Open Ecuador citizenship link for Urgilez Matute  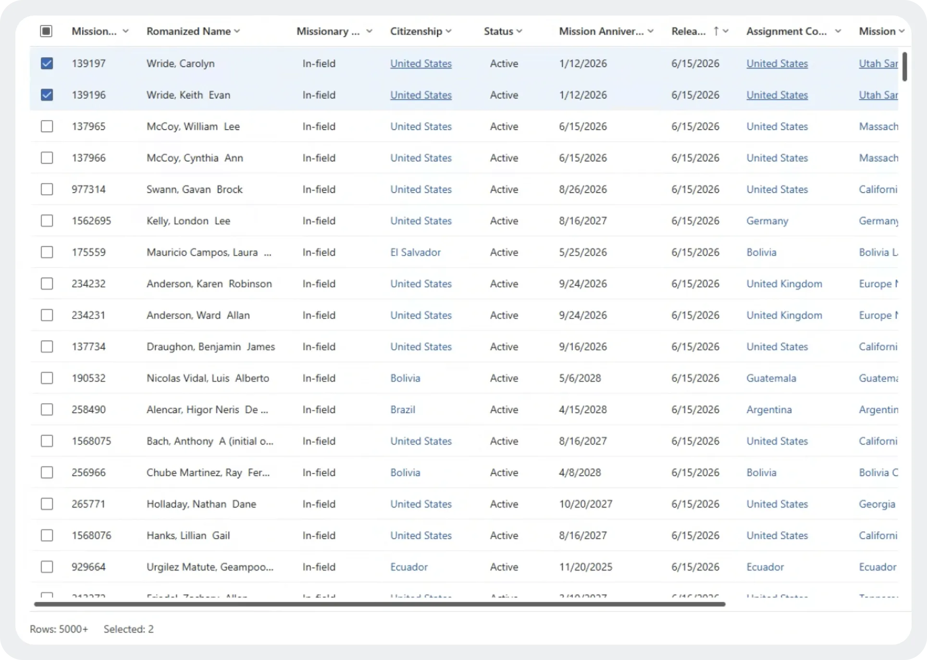point(408,567)
